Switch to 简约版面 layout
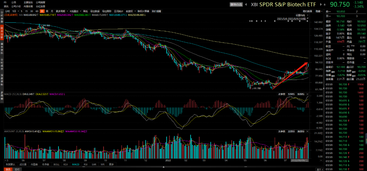Viewport: 367px width, 171px height. click(308, 11)
